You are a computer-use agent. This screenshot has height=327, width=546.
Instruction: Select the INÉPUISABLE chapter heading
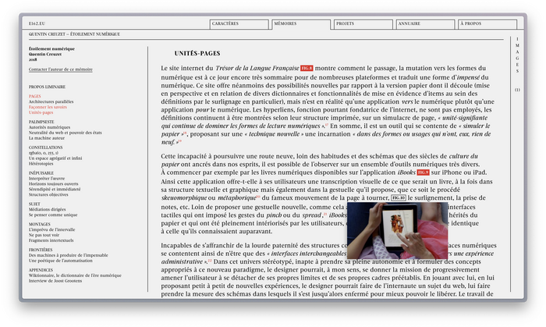click(x=41, y=173)
